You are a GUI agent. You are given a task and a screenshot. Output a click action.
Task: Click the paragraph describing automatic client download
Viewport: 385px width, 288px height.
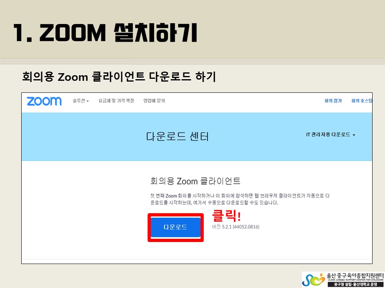pyautogui.click(x=240, y=199)
